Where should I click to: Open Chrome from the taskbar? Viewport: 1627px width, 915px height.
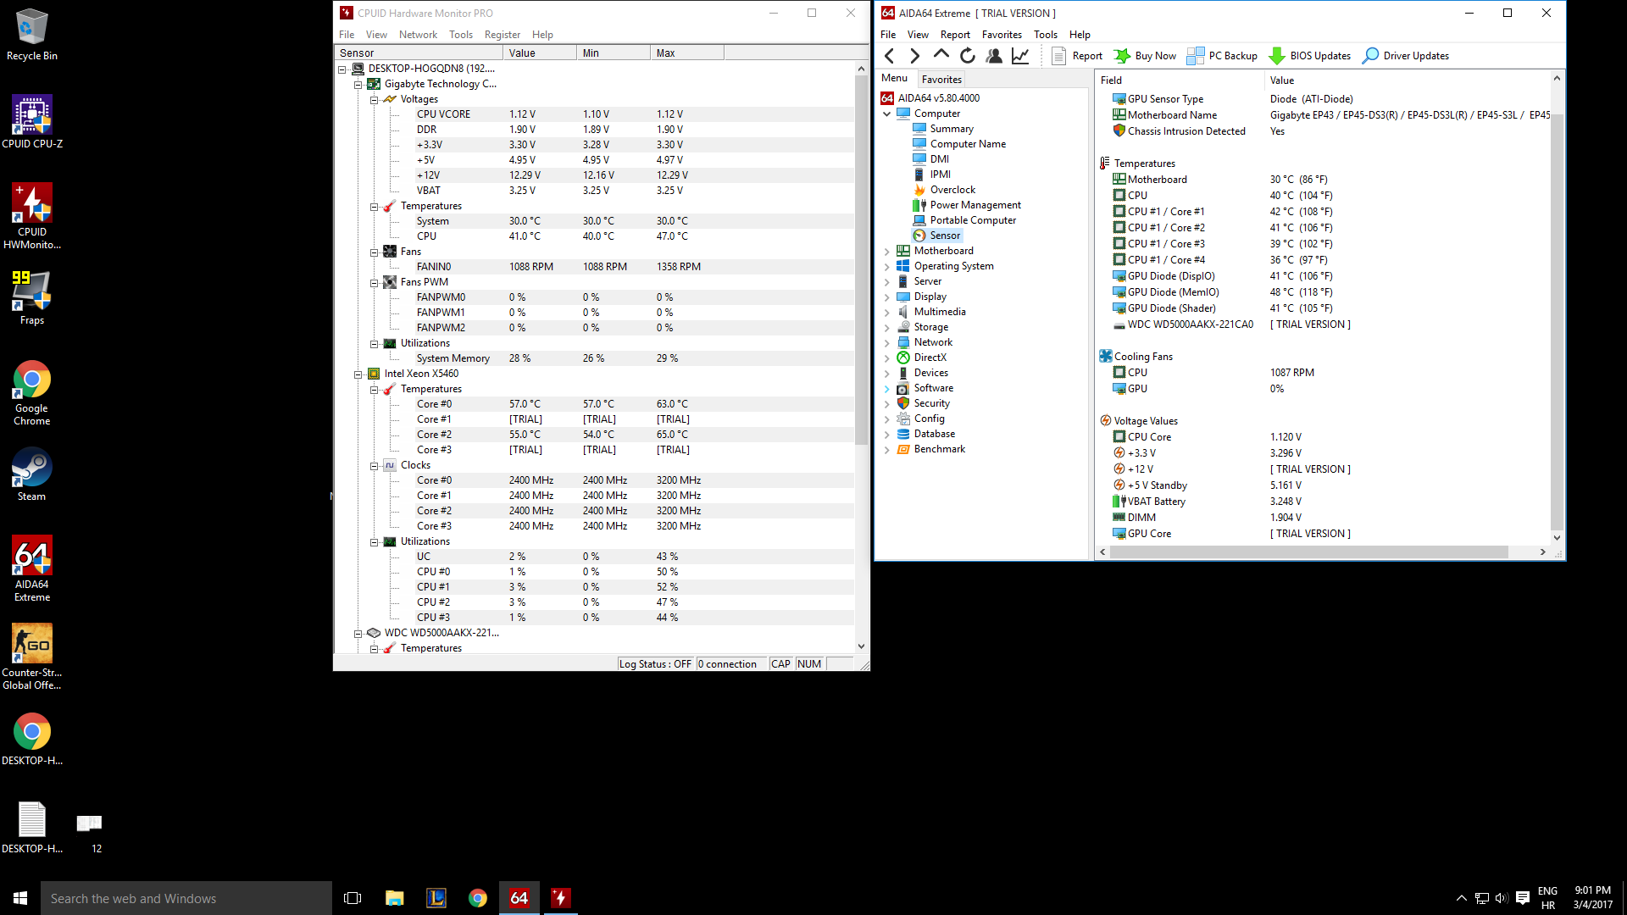[x=478, y=898]
